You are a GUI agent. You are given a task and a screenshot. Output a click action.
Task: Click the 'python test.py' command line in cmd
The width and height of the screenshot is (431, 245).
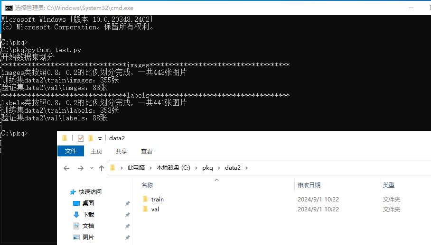click(x=41, y=50)
